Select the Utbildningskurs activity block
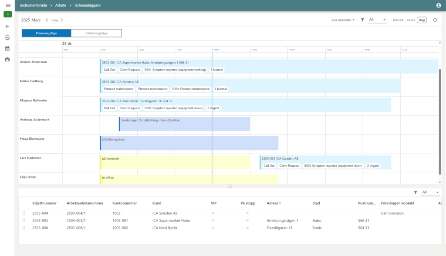This screenshot has width=446, height=256. pos(189,143)
